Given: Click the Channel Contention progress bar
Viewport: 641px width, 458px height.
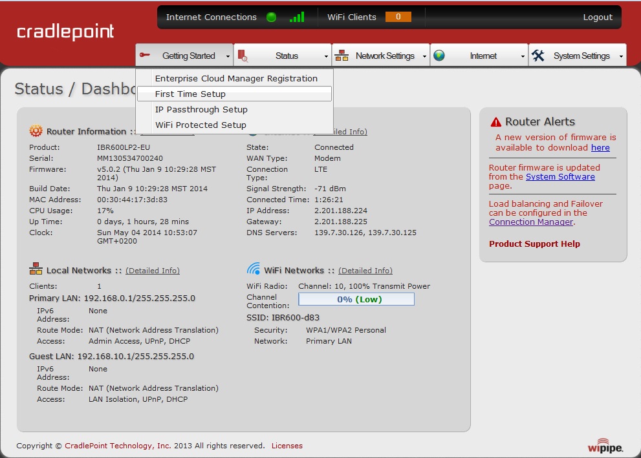Looking at the screenshot, I should pyautogui.click(x=356, y=299).
